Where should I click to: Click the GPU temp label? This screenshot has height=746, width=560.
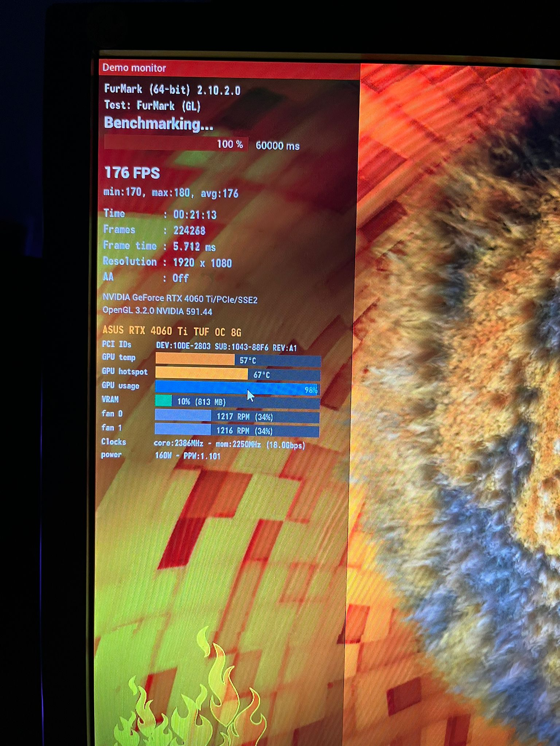pyautogui.click(x=119, y=357)
